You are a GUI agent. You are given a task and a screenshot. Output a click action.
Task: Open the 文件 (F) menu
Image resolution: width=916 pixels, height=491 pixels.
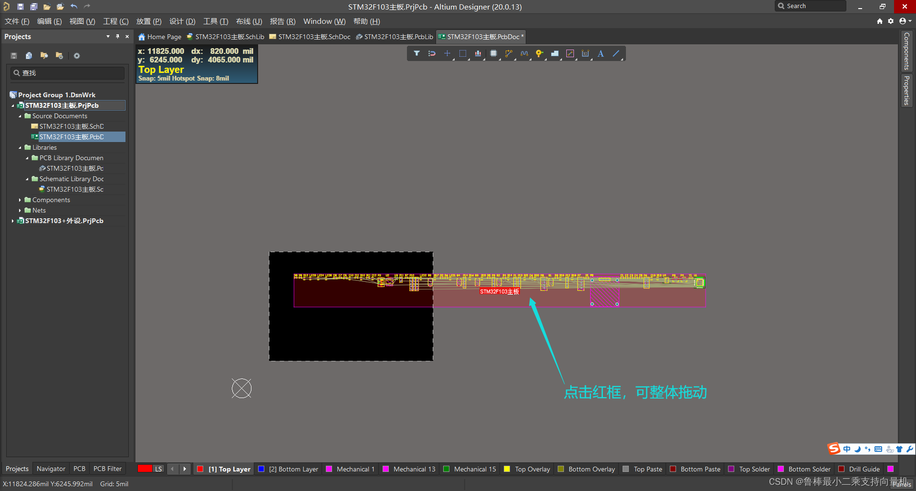17,21
